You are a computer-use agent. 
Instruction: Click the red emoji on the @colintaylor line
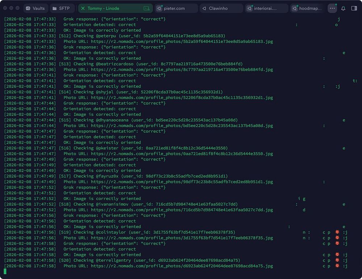coord(337,232)
